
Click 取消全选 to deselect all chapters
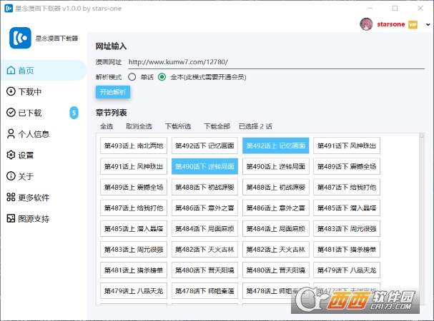tap(139, 126)
